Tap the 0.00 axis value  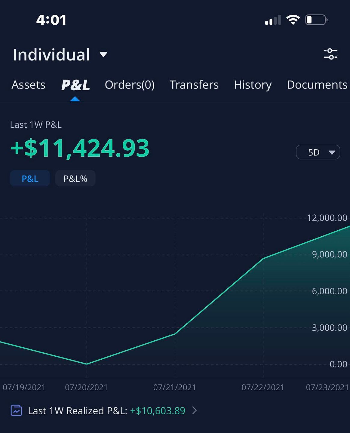(x=338, y=364)
